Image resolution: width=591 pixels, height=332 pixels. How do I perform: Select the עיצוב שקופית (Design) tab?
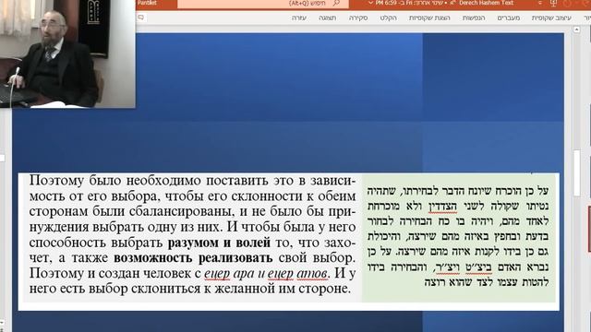(551, 18)
